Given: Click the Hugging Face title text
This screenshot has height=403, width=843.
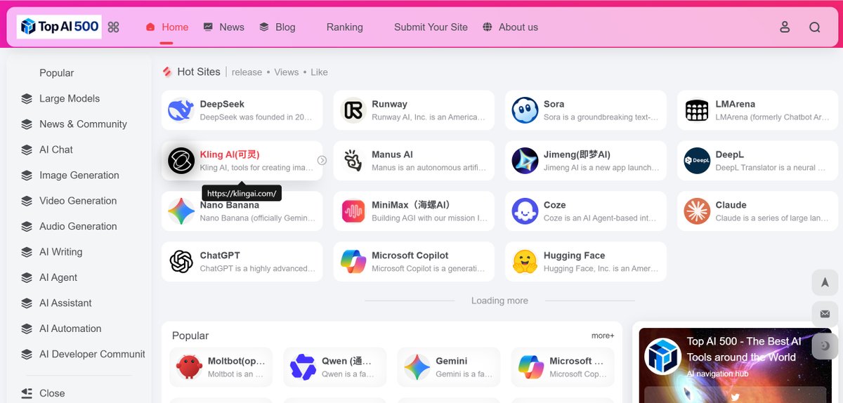Looking at the screenshot, I should coord(574,256).
